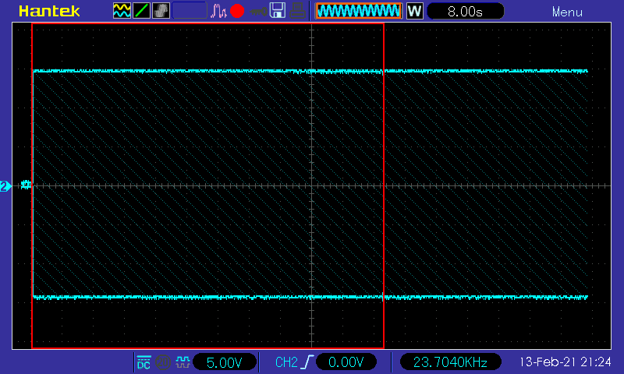Open the Menu at top right
Screen dimensions: 624x374
[567, 12]
